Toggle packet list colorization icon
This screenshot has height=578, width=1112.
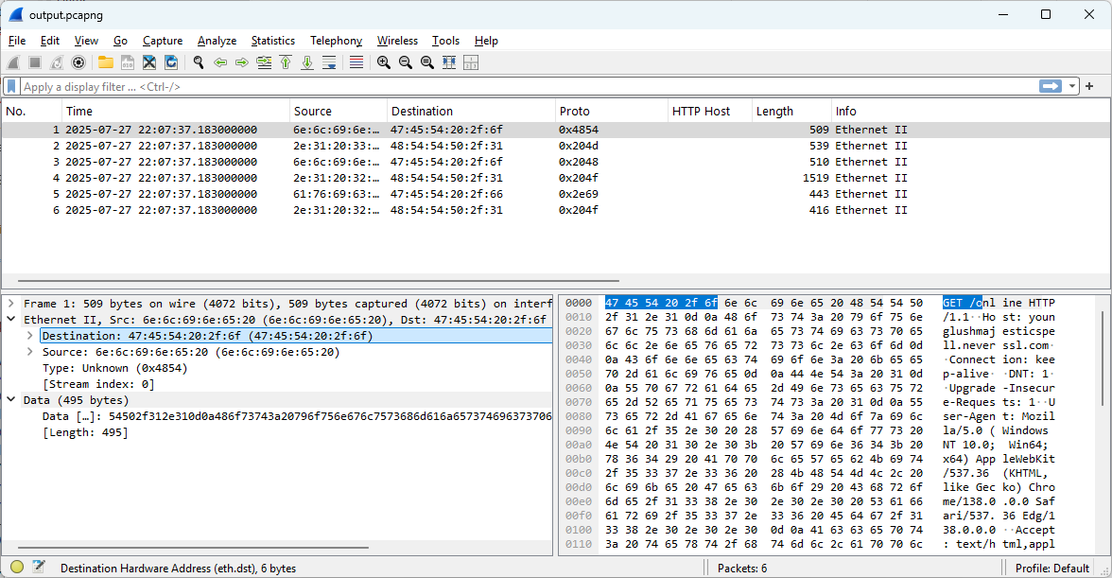coord(356,62)
